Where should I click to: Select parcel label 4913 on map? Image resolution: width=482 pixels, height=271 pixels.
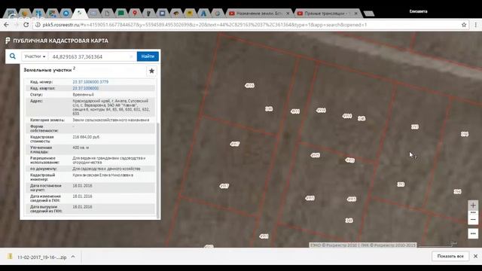point(295,111)
